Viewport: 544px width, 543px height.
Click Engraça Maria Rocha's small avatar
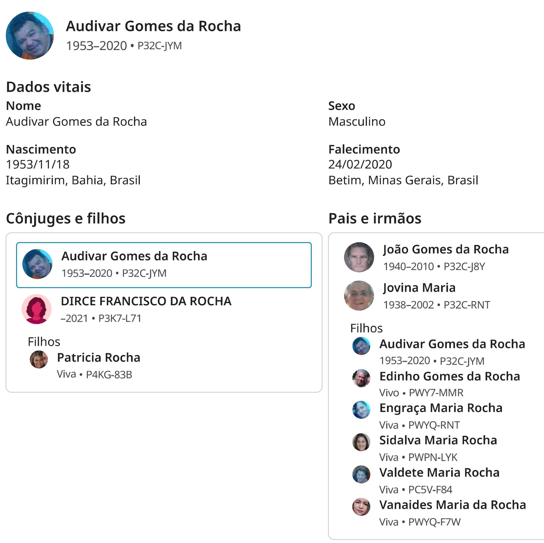pyautogui.click(x=361, y=410)
